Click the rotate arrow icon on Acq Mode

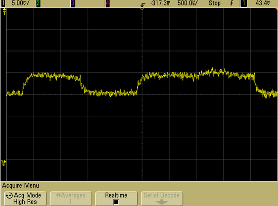[9, 196]
